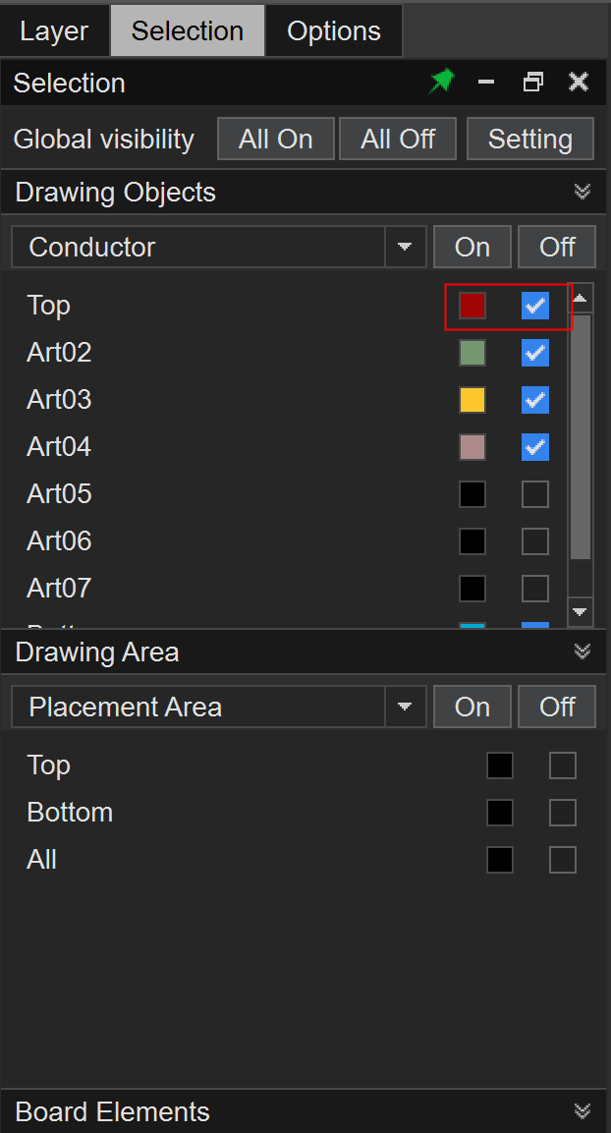
Task: Disable the Top conductor layer checkbox
Action: tap(535, 306)
